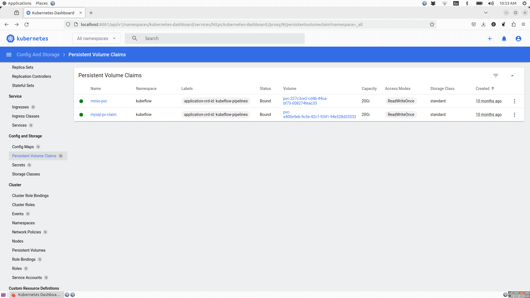This screenshot has width=530, height=298.
Task: Open the user profile icon
Action: (x=518, y=39)
